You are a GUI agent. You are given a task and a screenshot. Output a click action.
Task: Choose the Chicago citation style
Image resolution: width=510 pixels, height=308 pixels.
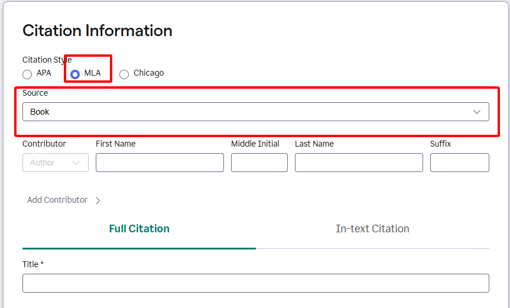[x=124, y=74]
